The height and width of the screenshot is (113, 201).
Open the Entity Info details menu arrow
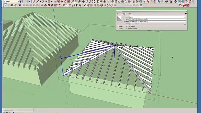click(186, 14)
